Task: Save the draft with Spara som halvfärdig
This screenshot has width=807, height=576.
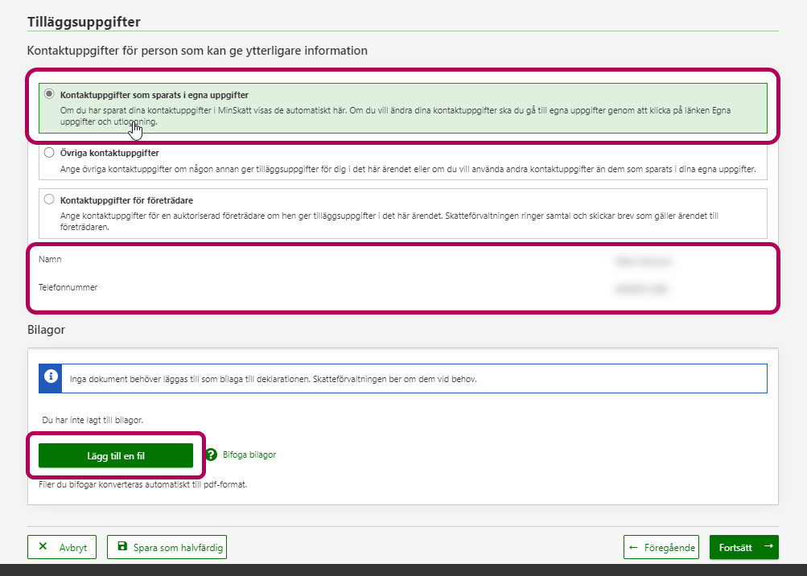Action: pyautogui.click(x=178, y=548)
